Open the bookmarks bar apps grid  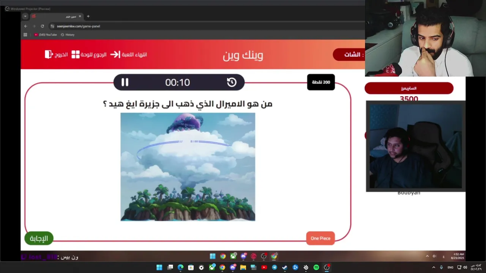pos(25,35)
